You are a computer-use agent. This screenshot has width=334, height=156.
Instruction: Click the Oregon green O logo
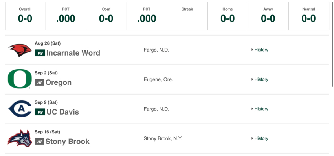pyautogui.click(x=20, y=79)
